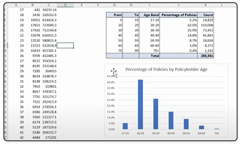Viewport: 241px width, 146px height.
Task: Click the cell containing 119,008
Action: 206,25
